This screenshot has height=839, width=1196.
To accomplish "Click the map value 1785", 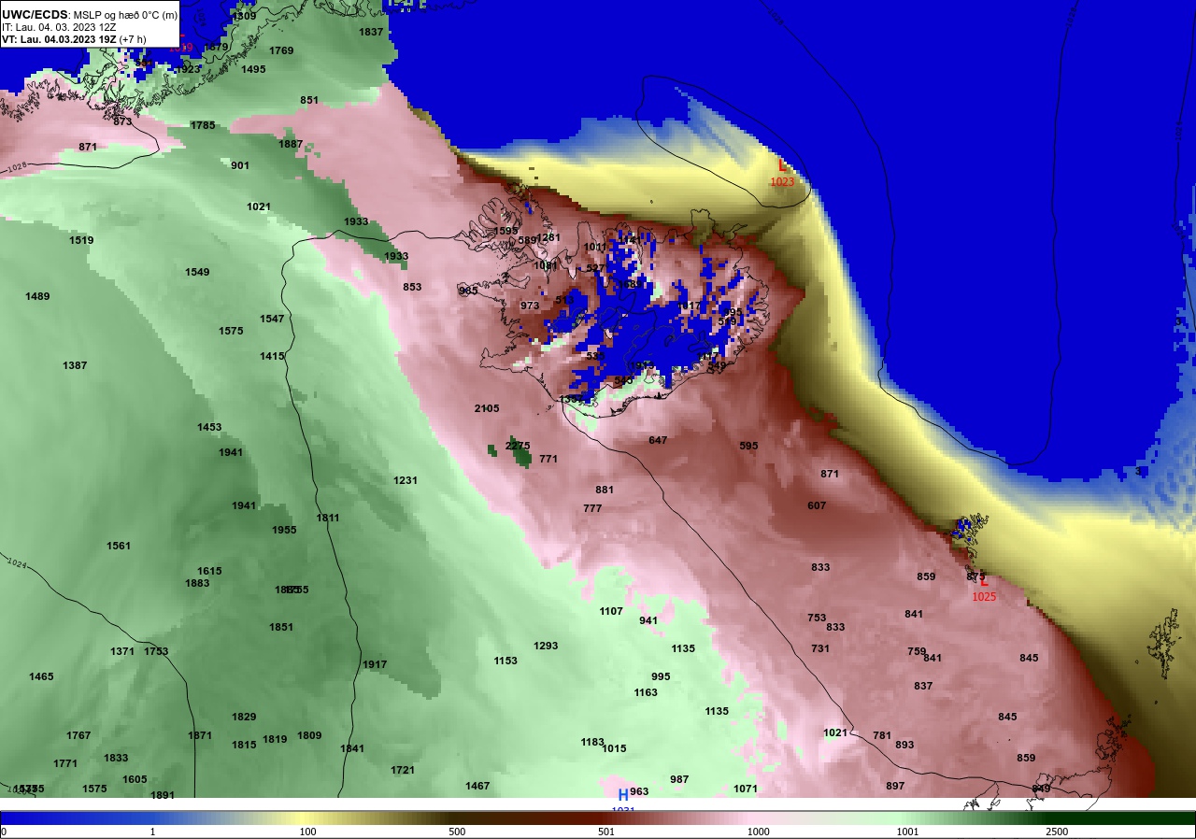I will (203, 125).
